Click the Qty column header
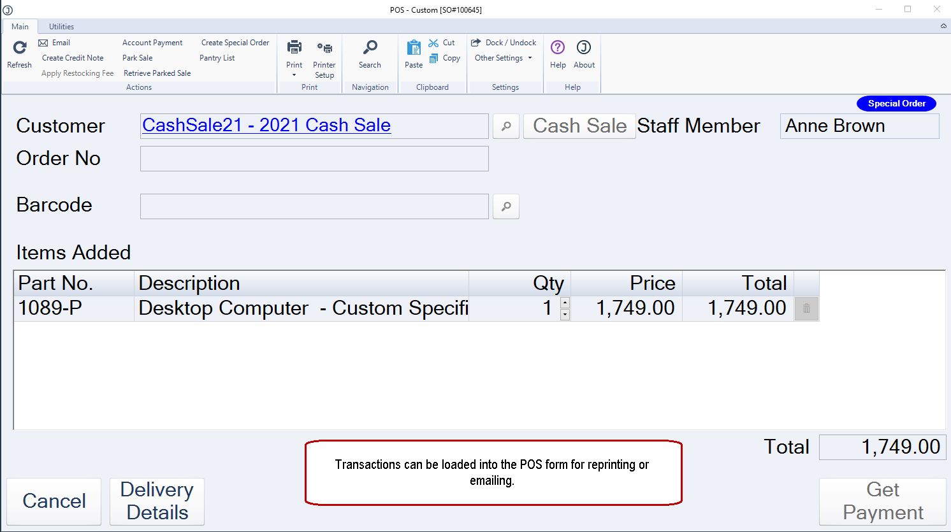Viewport: 951px width, 532px height. point(519,284)
